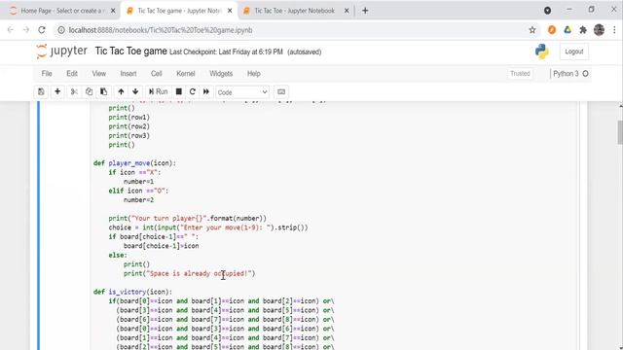Open the Insert menu
The image size is (623, 350).
(x=128, y=74)
